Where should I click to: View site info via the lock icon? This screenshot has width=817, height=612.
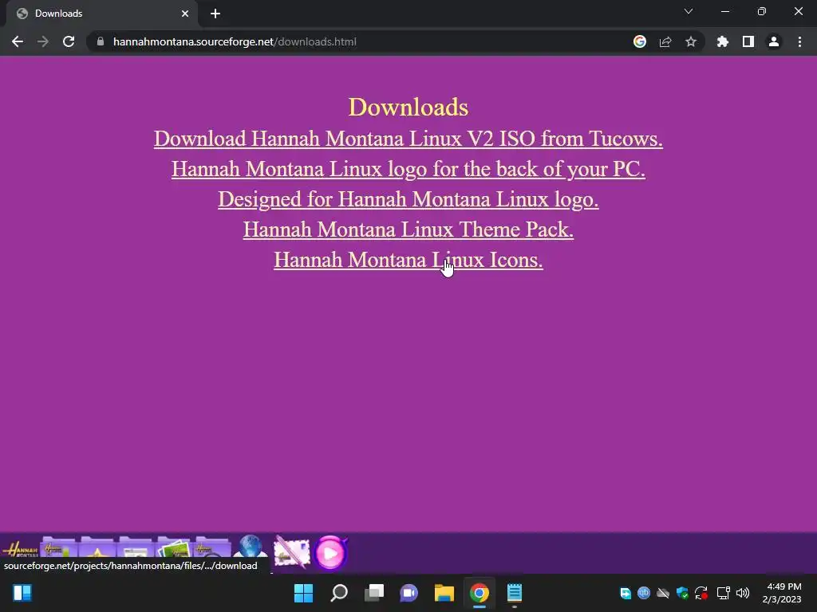(x=101, y=41)
